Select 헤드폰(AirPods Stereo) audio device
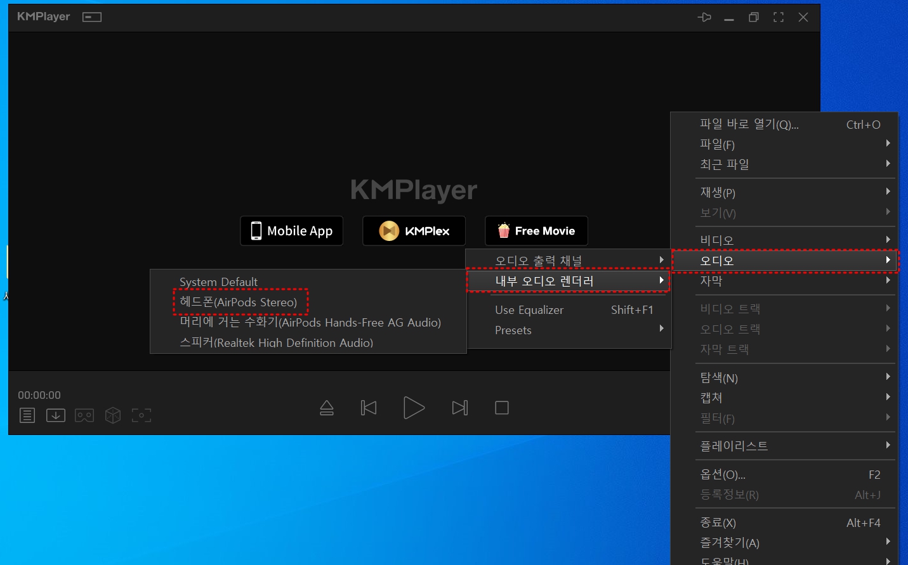908x565 pixels. (308, 302)
